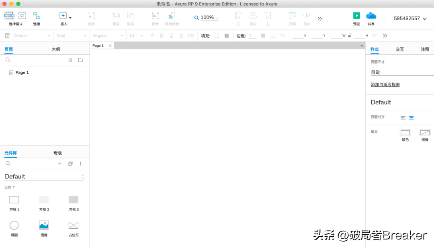Toggle italic text formatting
The height and width of the screenshot is (248, 434).
tap(171, 35)
